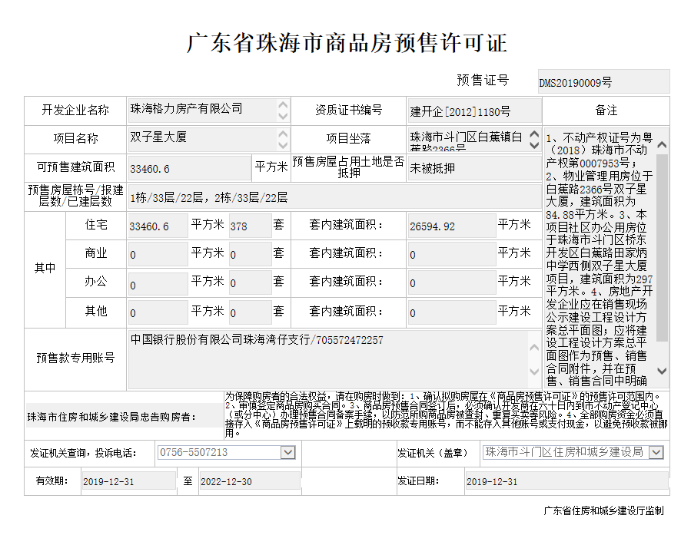Click the 预售房屋占用土地是否抵押 label

(x=348, y=167)
